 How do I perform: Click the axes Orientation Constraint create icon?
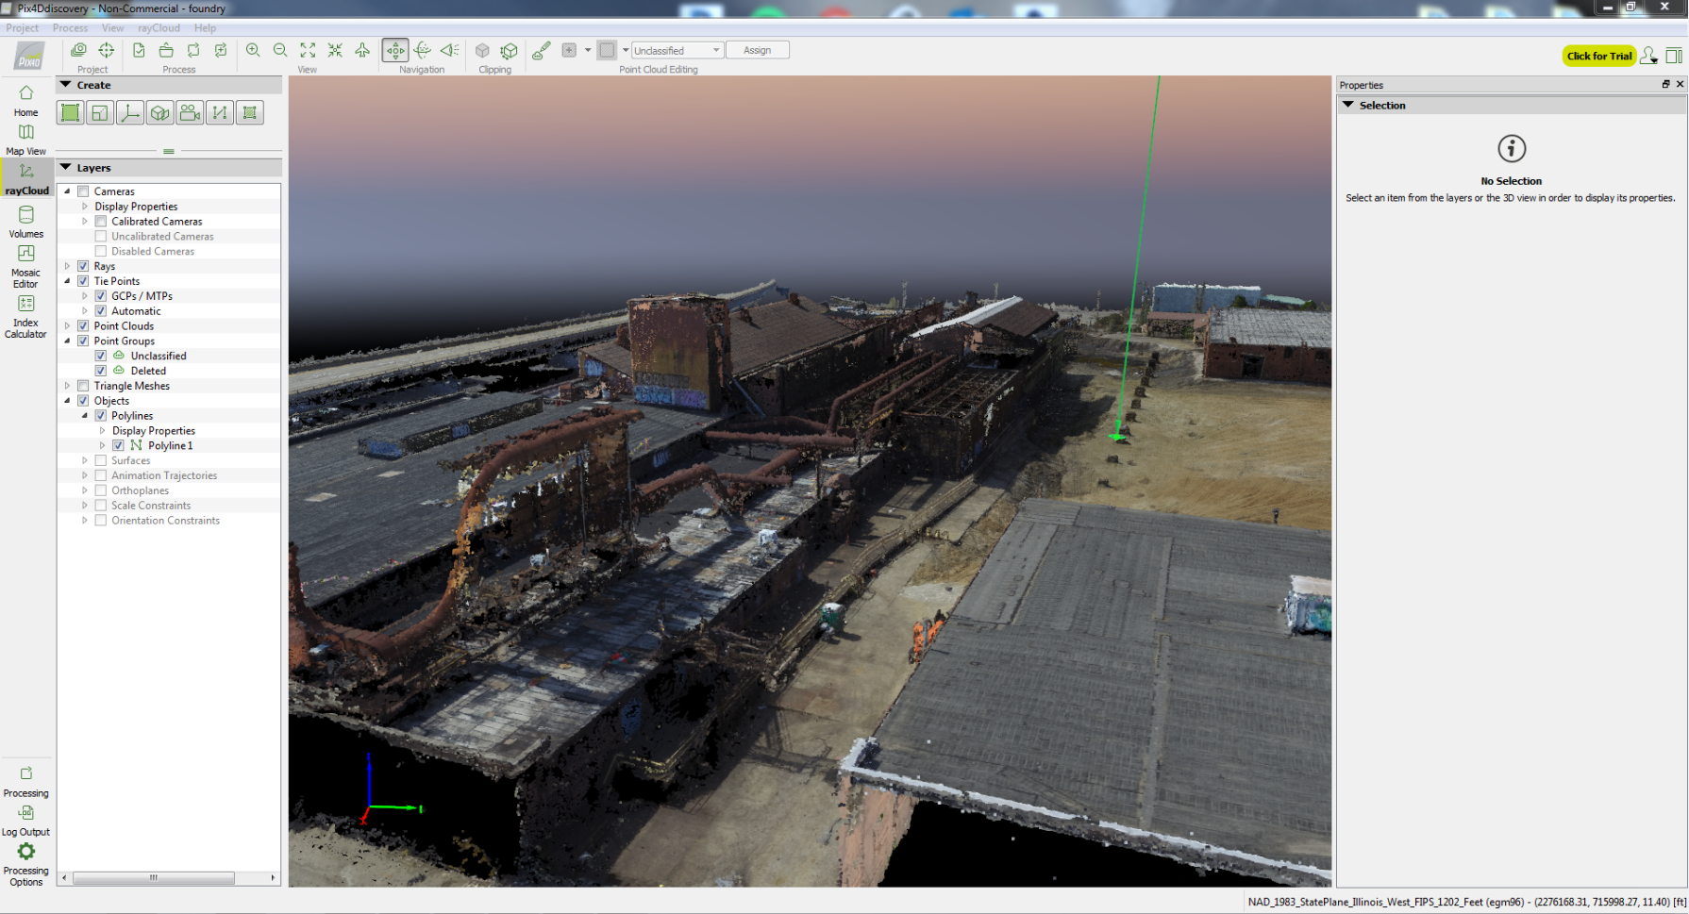[130, 113]
